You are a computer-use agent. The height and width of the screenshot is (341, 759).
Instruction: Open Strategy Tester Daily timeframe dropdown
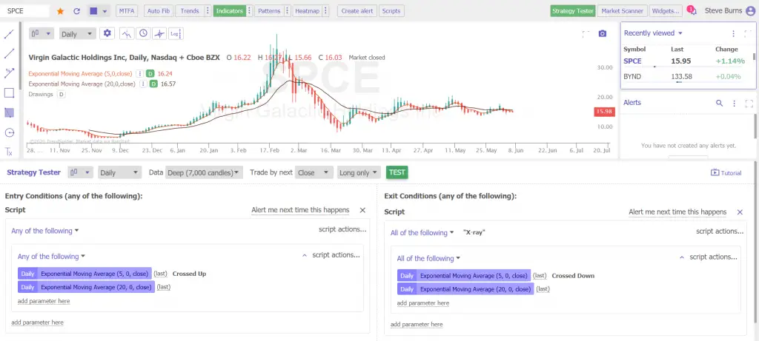click(x=119, y=172)
